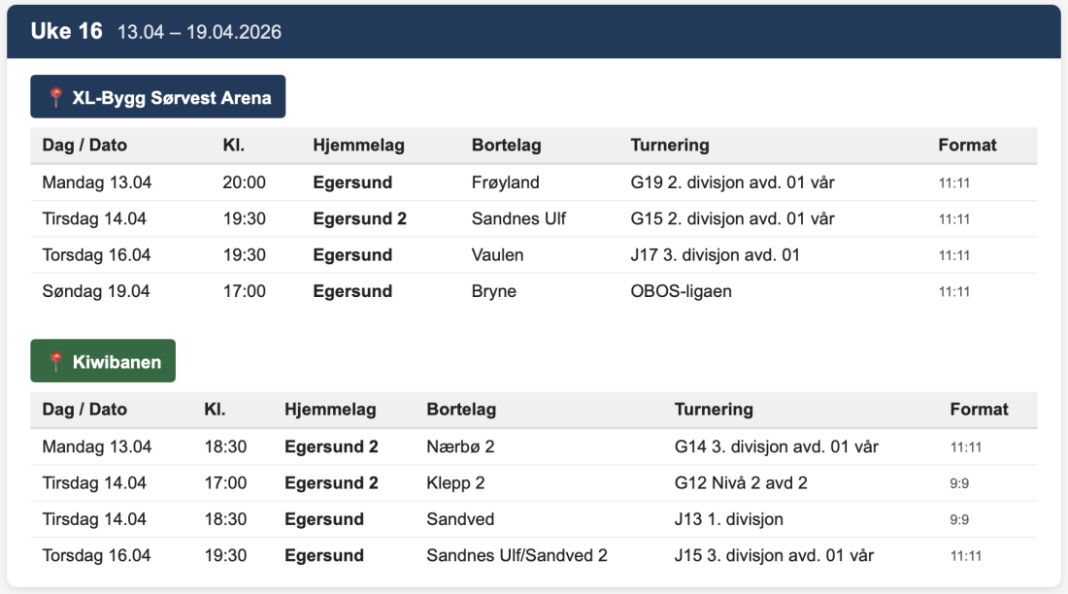Select J17 3. divisjon avd. 01 tournament
This screenshot has height=594, width=1068.
715,255
